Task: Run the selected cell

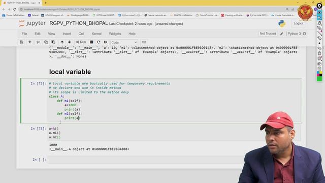Action: [81, 42]
